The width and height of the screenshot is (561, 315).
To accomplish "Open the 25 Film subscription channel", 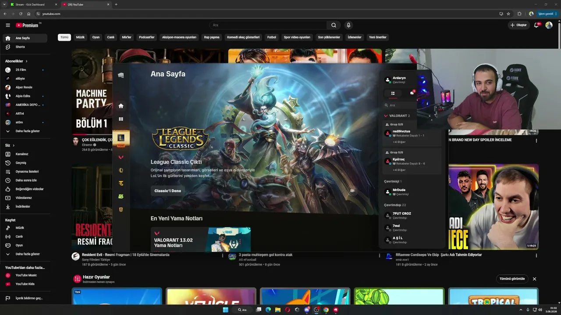I will 25,70.
